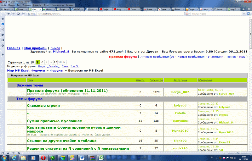Open History clock panel in Opera sidebar
The width and height of the screenshot is (252, 161).
[3, 46]
